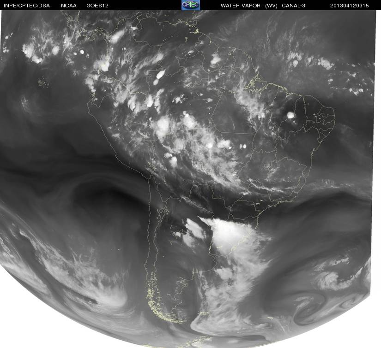Click the WATER VAPOR header text

tap(241, 6)
